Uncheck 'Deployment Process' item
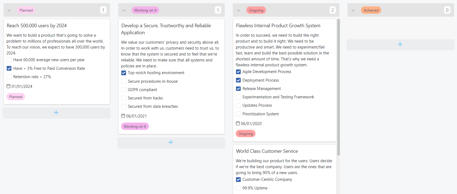Image resolution: width=457 pixels, height=194 pixels. click(238, 80)
